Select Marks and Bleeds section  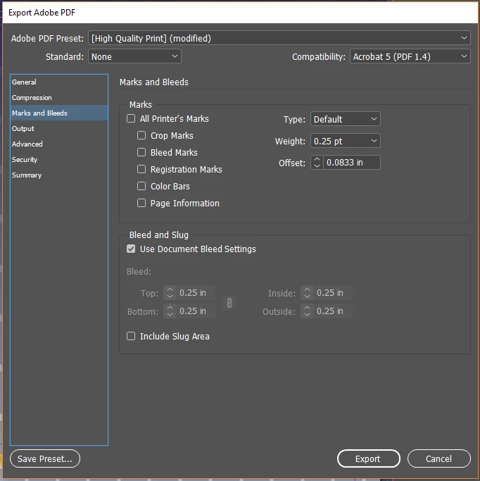[59, 113]
